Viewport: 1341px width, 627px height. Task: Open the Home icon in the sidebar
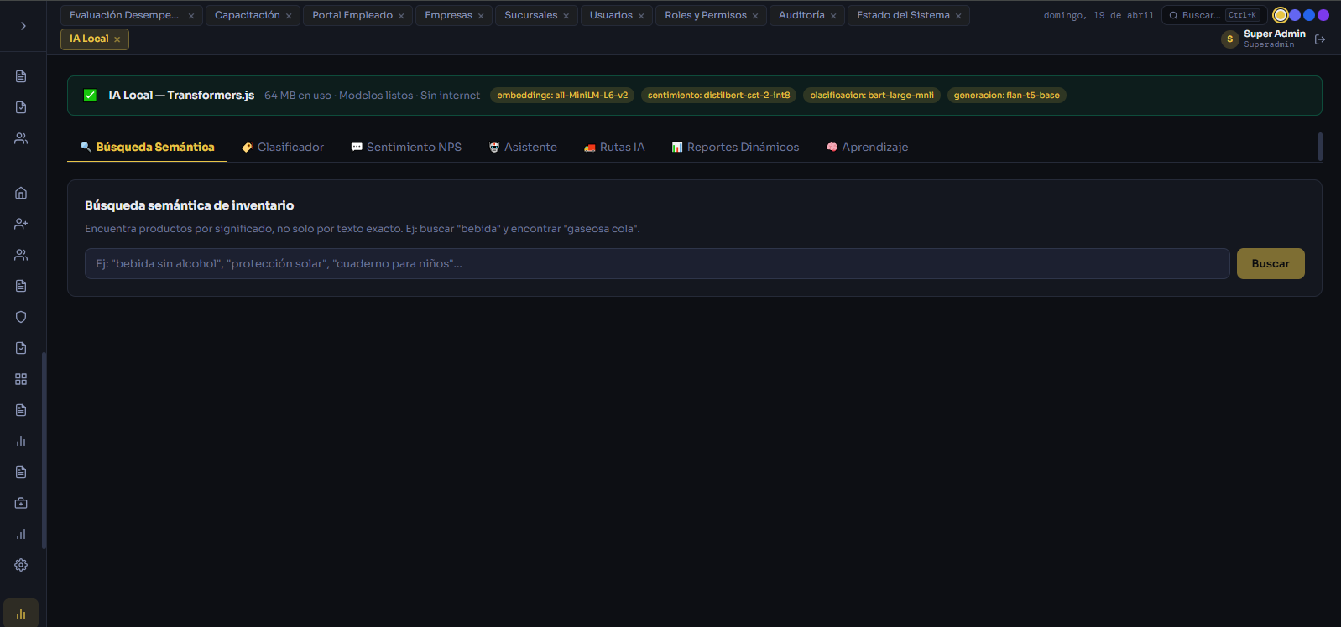21,193
